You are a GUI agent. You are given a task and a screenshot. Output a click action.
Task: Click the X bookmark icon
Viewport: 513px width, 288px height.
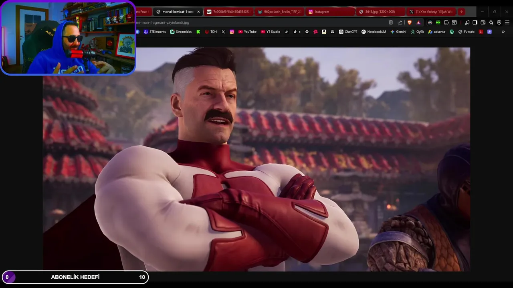223,32
